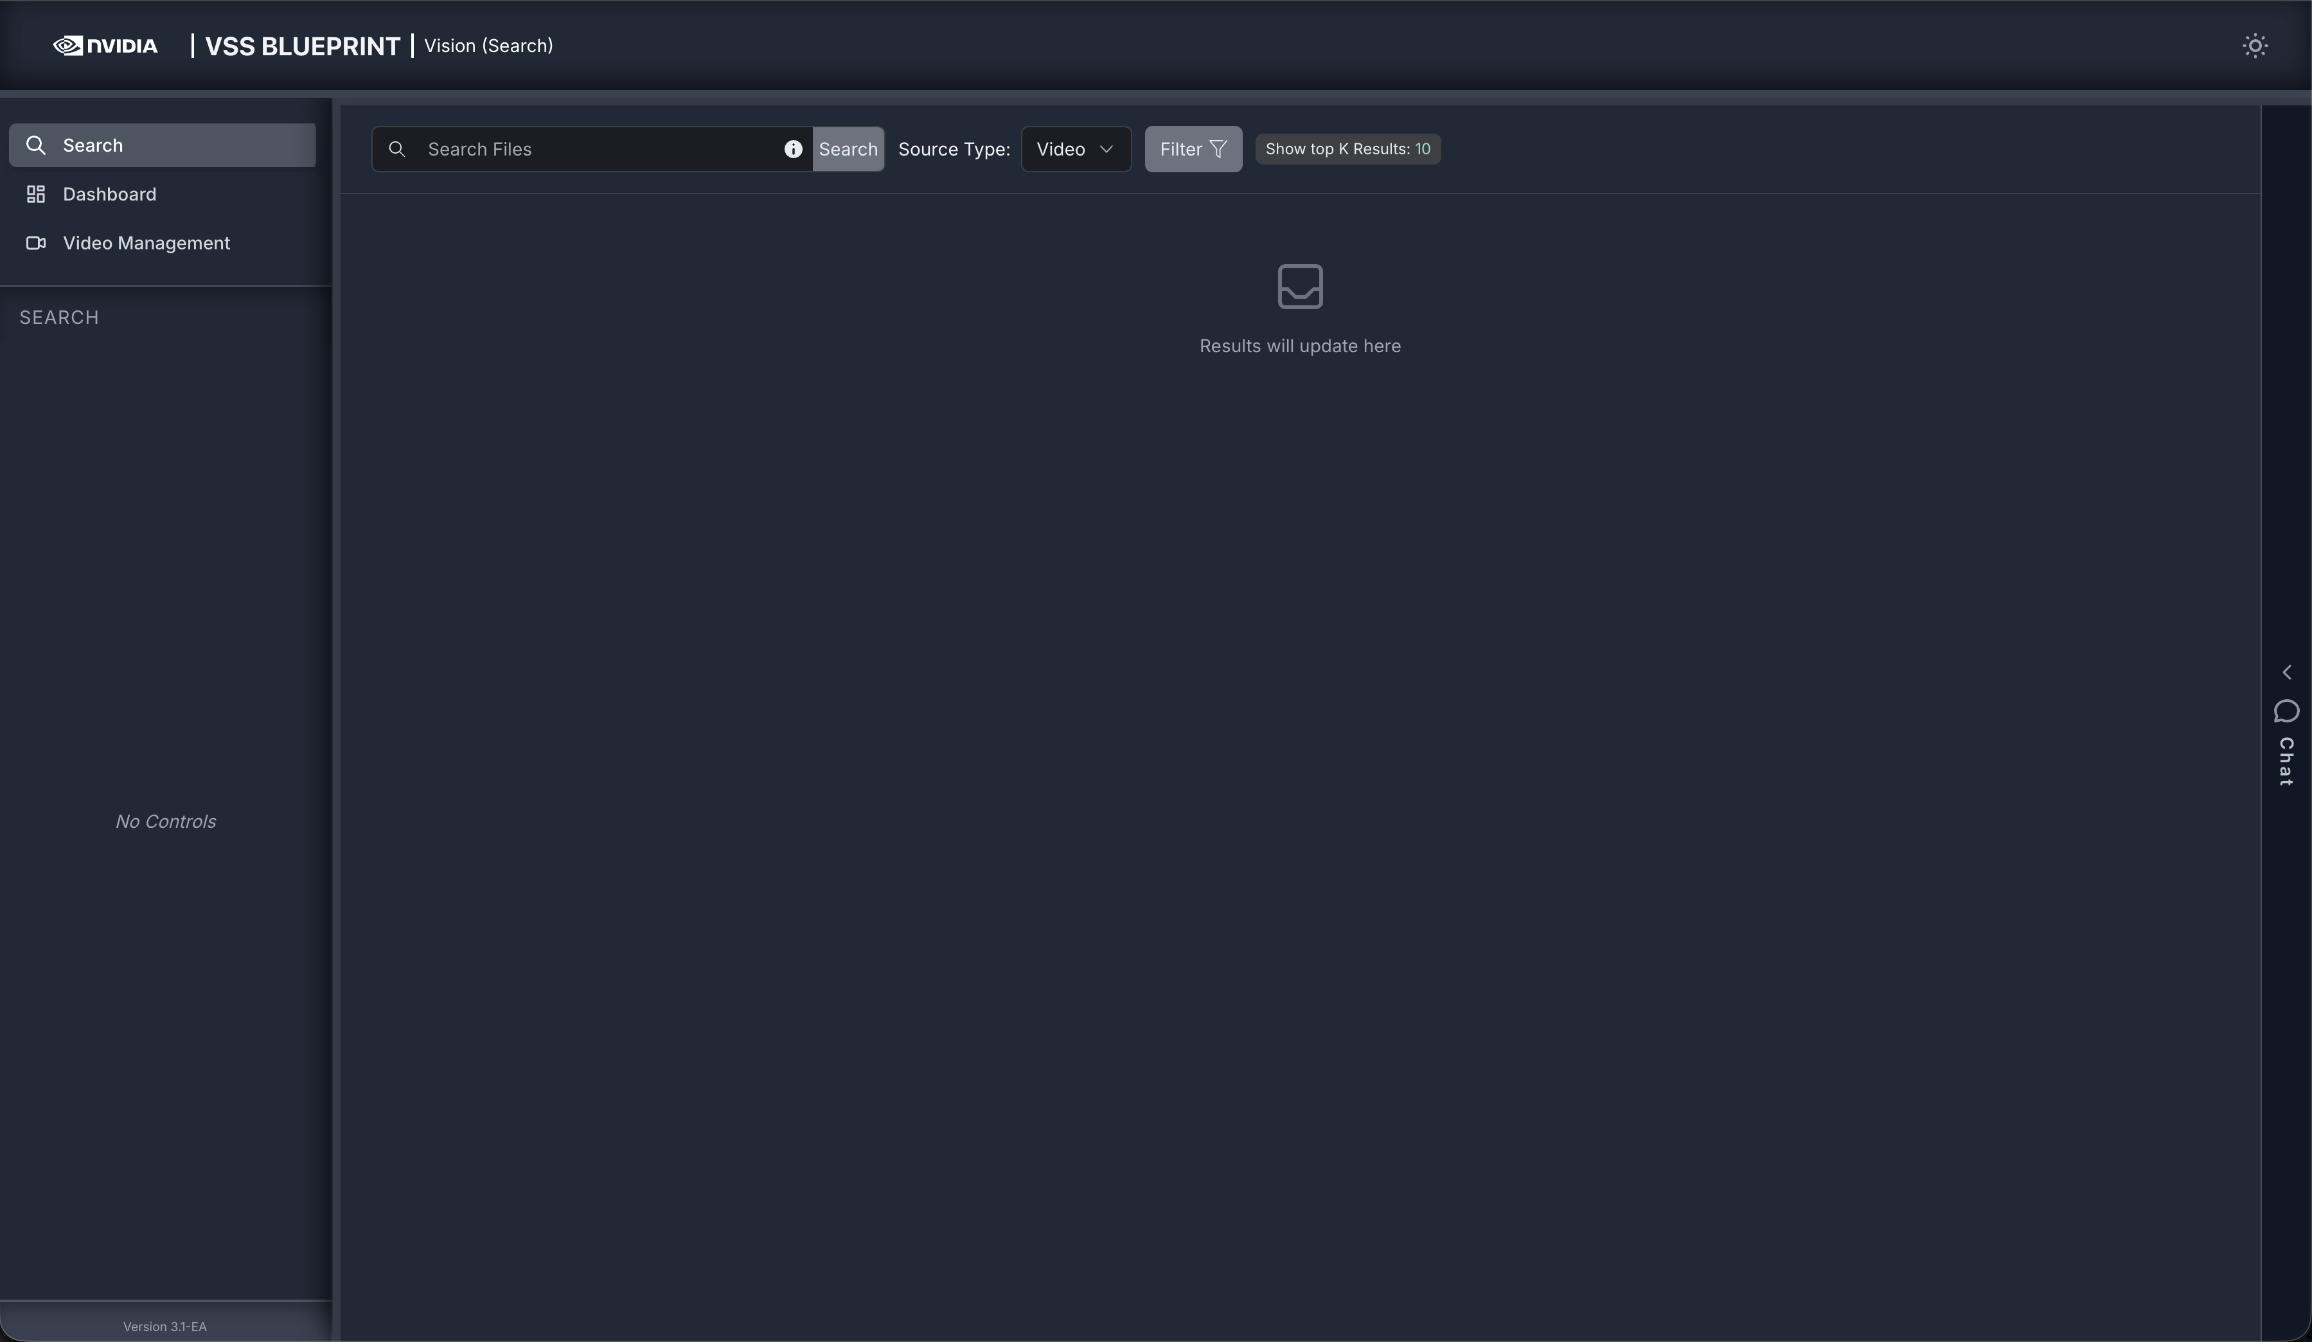Expand the Chat panel with left chevron
The width and height of the screenshot is (2312, 1342).
tap(2286, 673)
